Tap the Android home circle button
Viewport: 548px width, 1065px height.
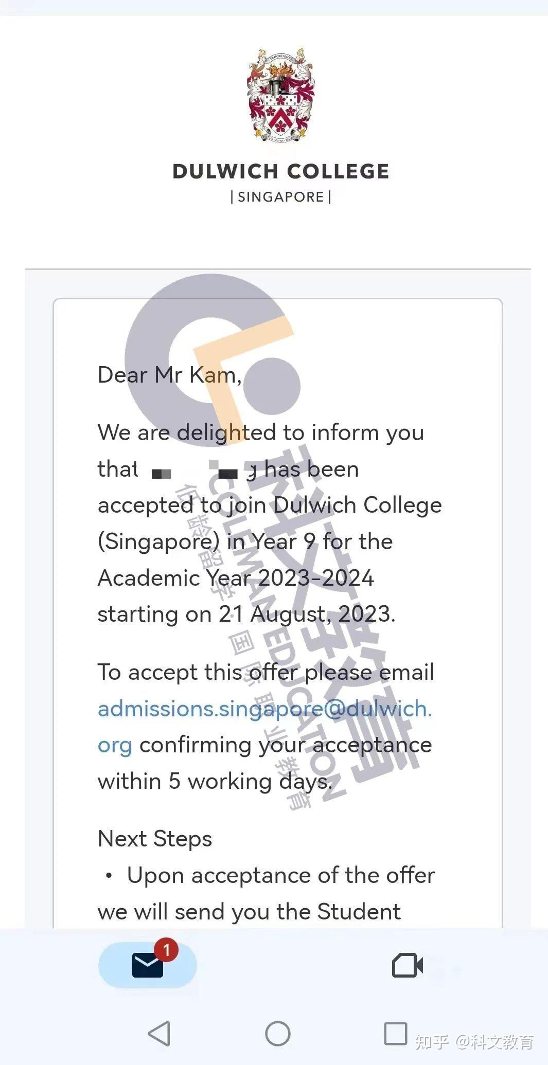click(277, 1033)
